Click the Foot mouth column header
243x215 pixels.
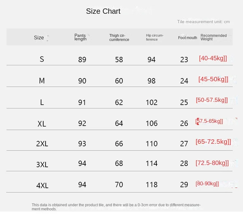click(x=188, y=38)
